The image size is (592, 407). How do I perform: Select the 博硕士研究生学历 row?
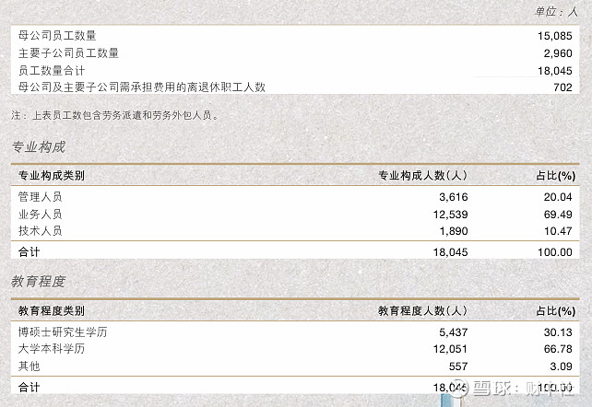(x=295, y=332)
